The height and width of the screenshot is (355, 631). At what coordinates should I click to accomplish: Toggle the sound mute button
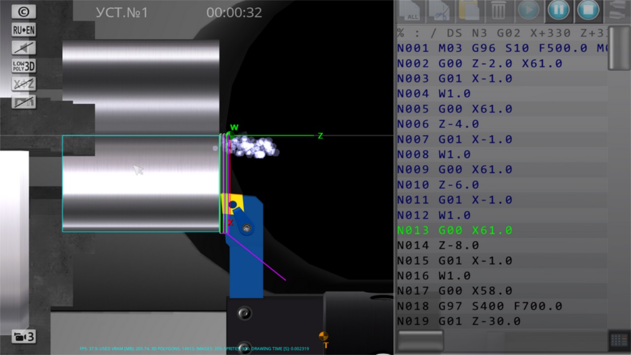24,48
